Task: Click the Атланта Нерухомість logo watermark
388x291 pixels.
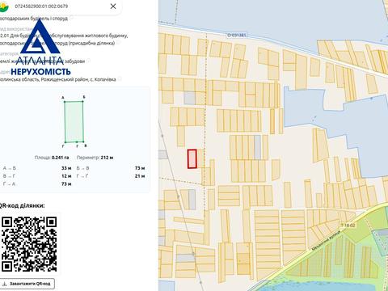Action: pyautogui.click(x=40, y=47)
